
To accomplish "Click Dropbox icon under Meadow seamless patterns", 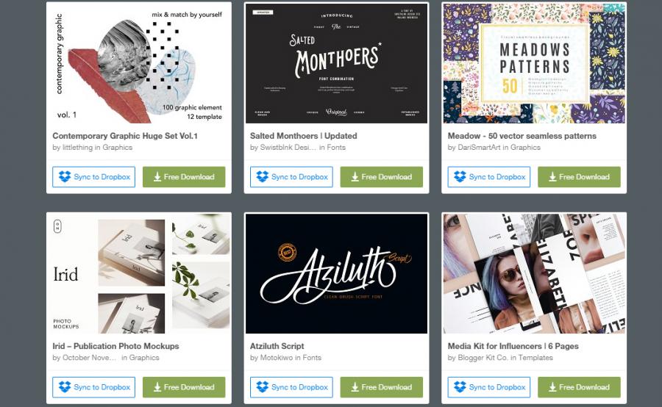I will point(460,177).
